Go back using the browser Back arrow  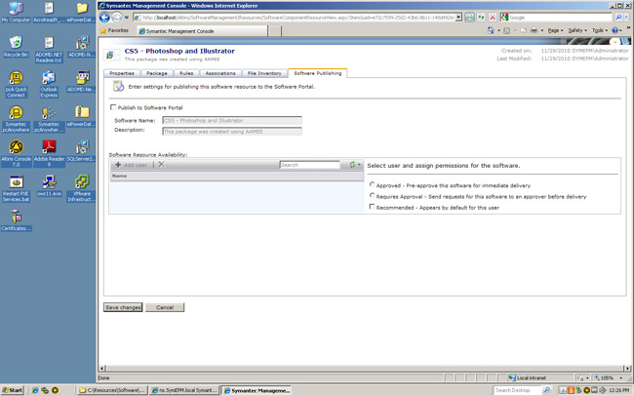pyautogui.click(x=104, y=18)
